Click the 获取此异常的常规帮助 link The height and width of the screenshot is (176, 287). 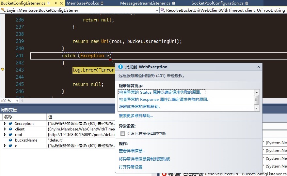pyautogui.click(x=140, y=106)
